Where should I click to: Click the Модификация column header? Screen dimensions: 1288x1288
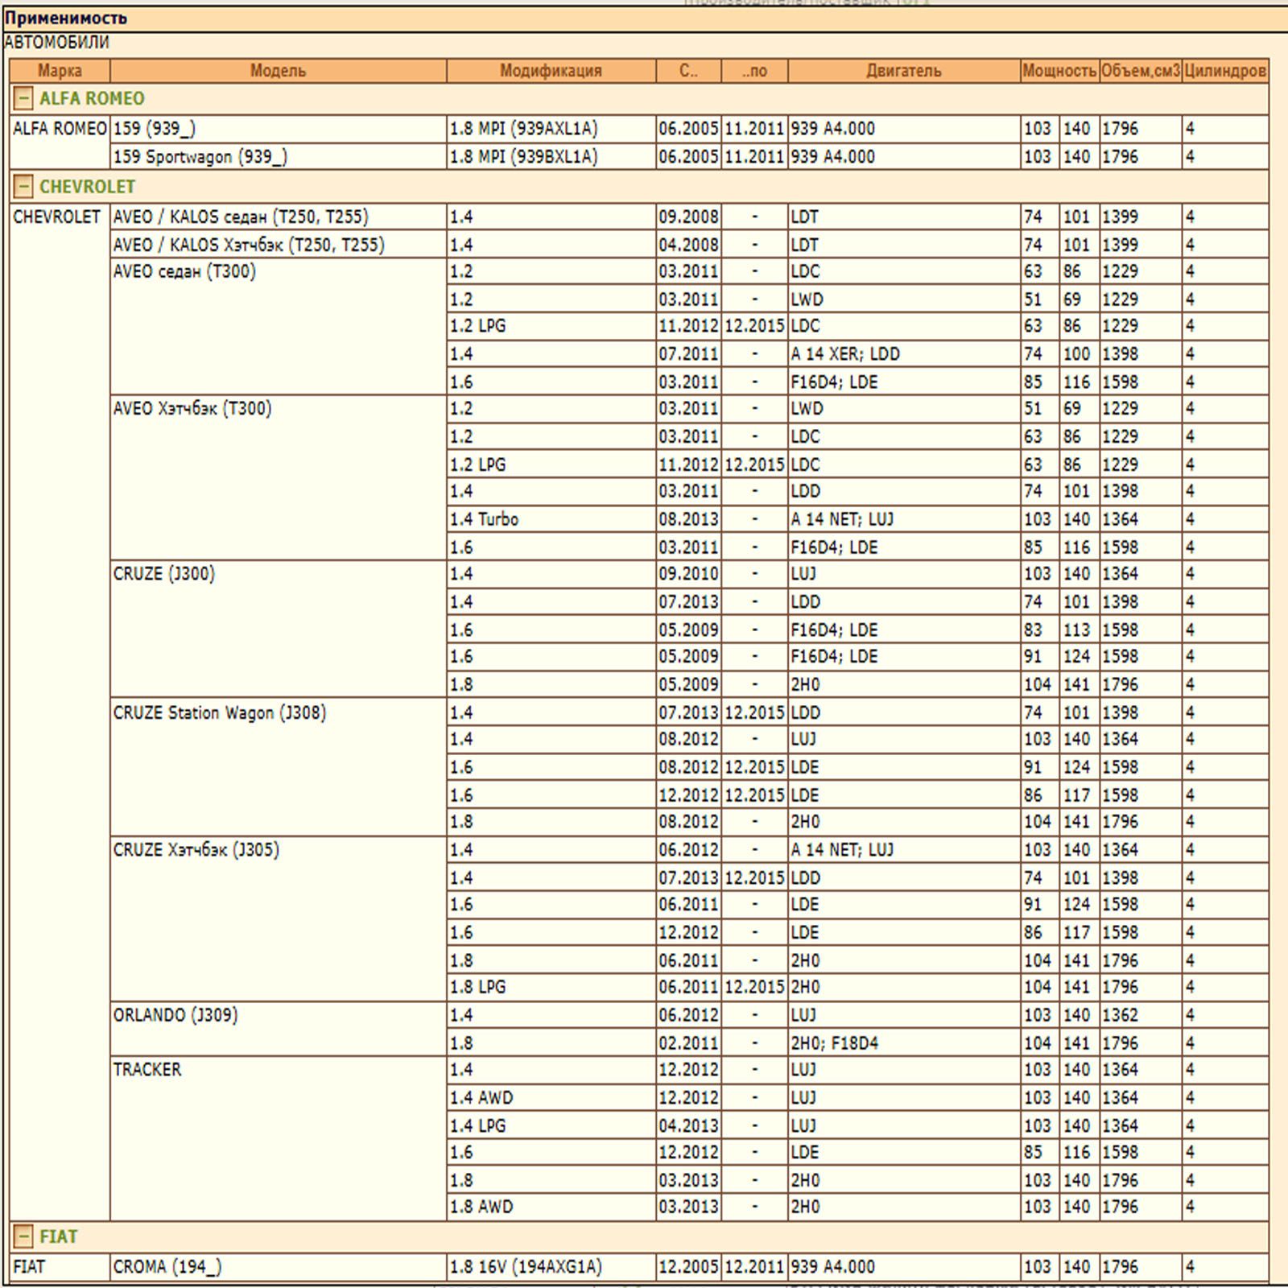551,71
